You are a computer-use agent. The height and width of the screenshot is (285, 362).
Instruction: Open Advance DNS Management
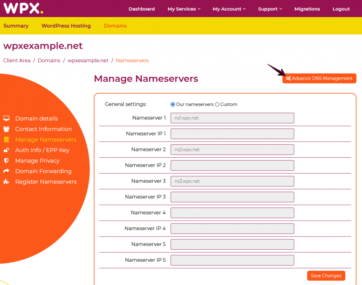(x=319, y=78)
